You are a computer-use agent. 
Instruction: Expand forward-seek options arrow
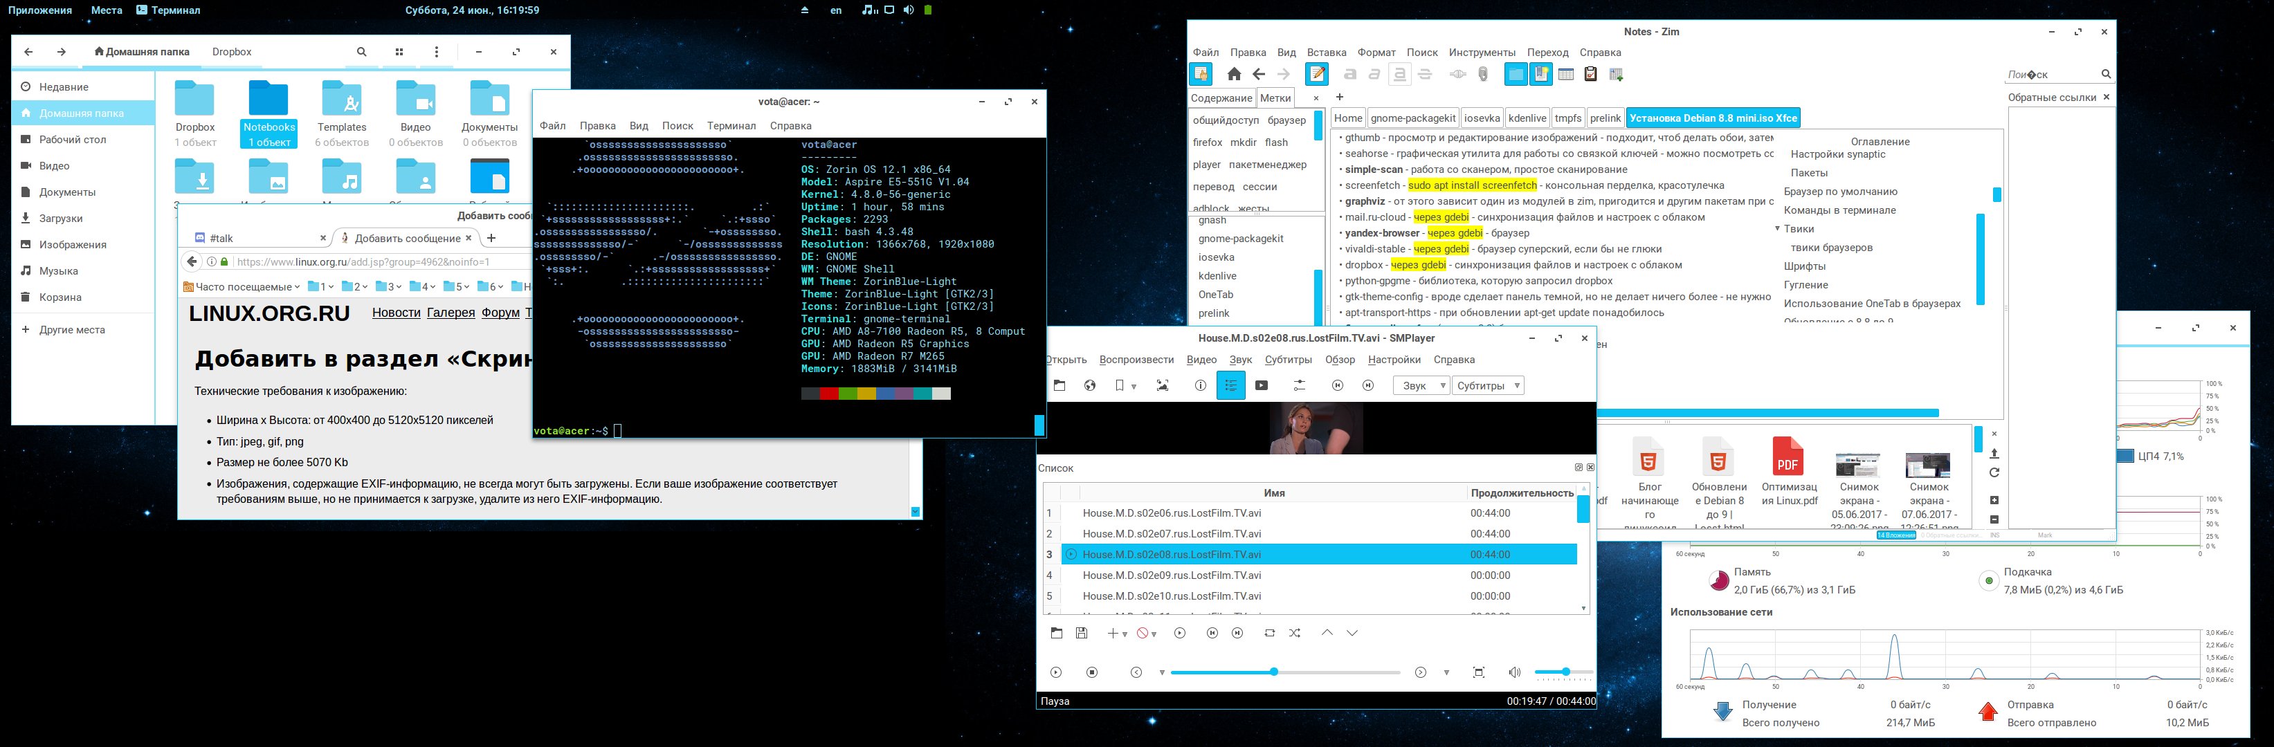(x=1446, y=673)
